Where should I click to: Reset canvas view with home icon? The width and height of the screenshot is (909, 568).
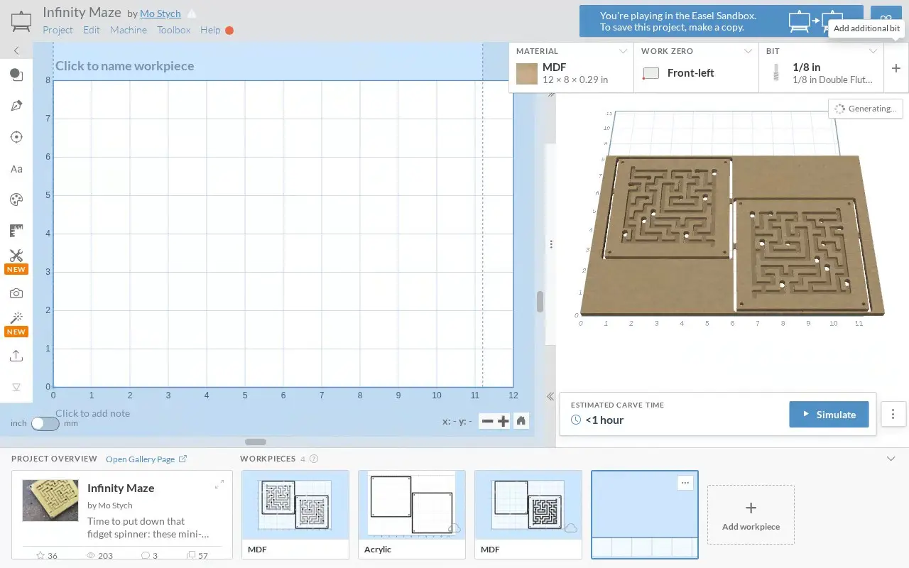click(x=521, y=421)
